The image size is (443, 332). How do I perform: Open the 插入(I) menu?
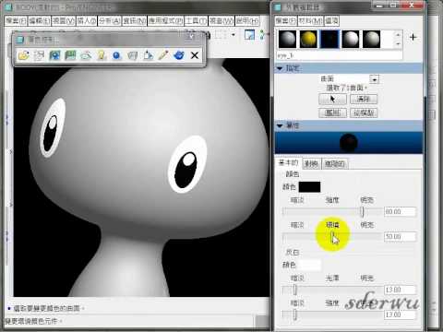tap(87, 21)
